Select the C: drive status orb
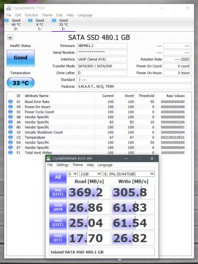 30,21
